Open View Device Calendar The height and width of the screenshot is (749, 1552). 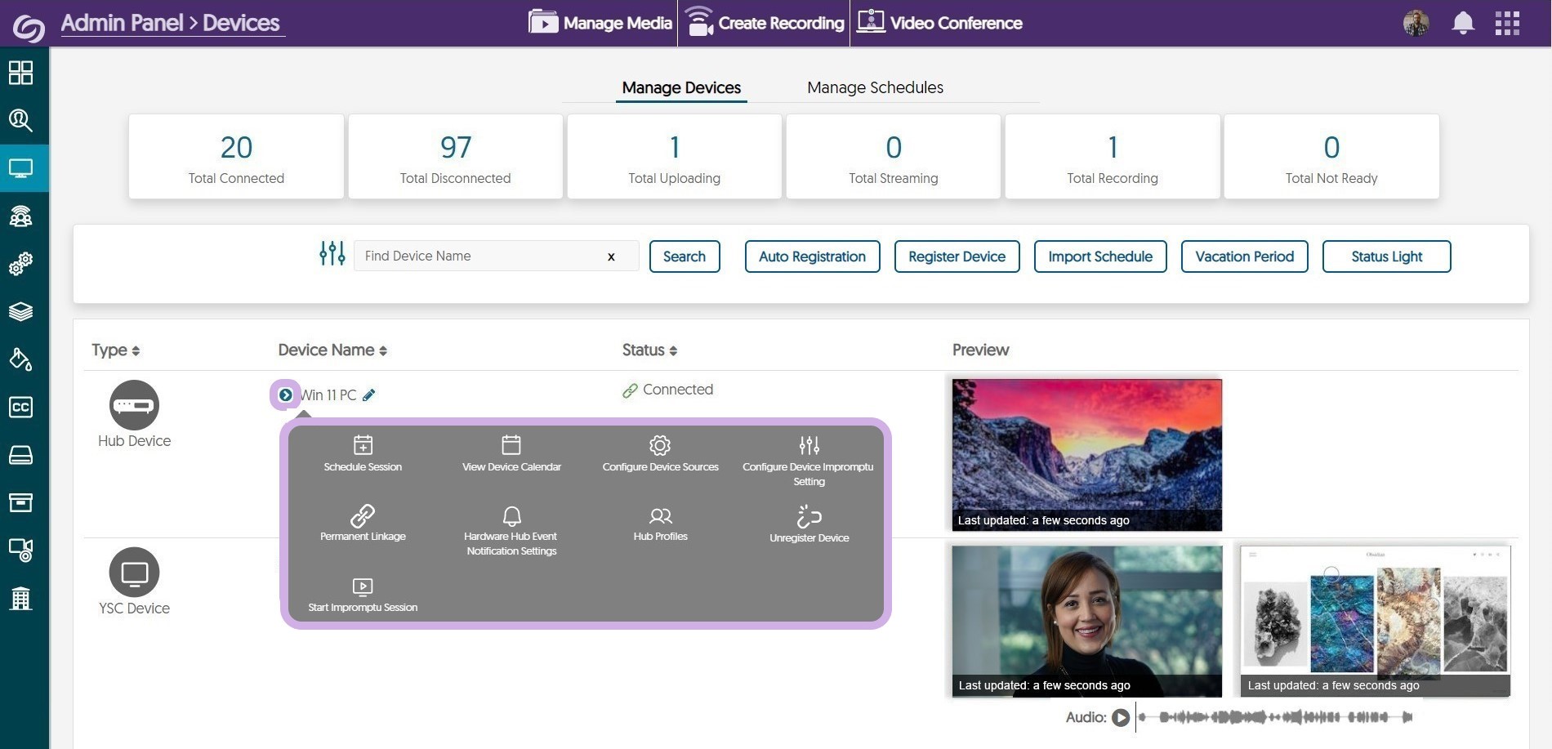(x=511, y=446)
